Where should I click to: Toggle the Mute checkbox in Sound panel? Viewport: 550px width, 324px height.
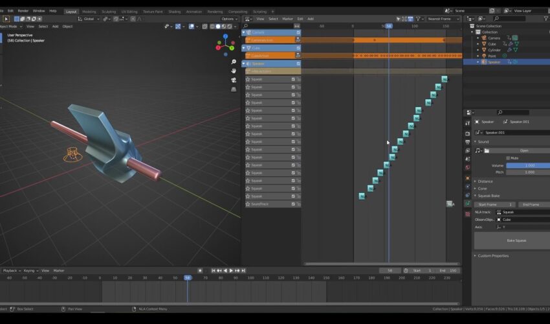507,157
